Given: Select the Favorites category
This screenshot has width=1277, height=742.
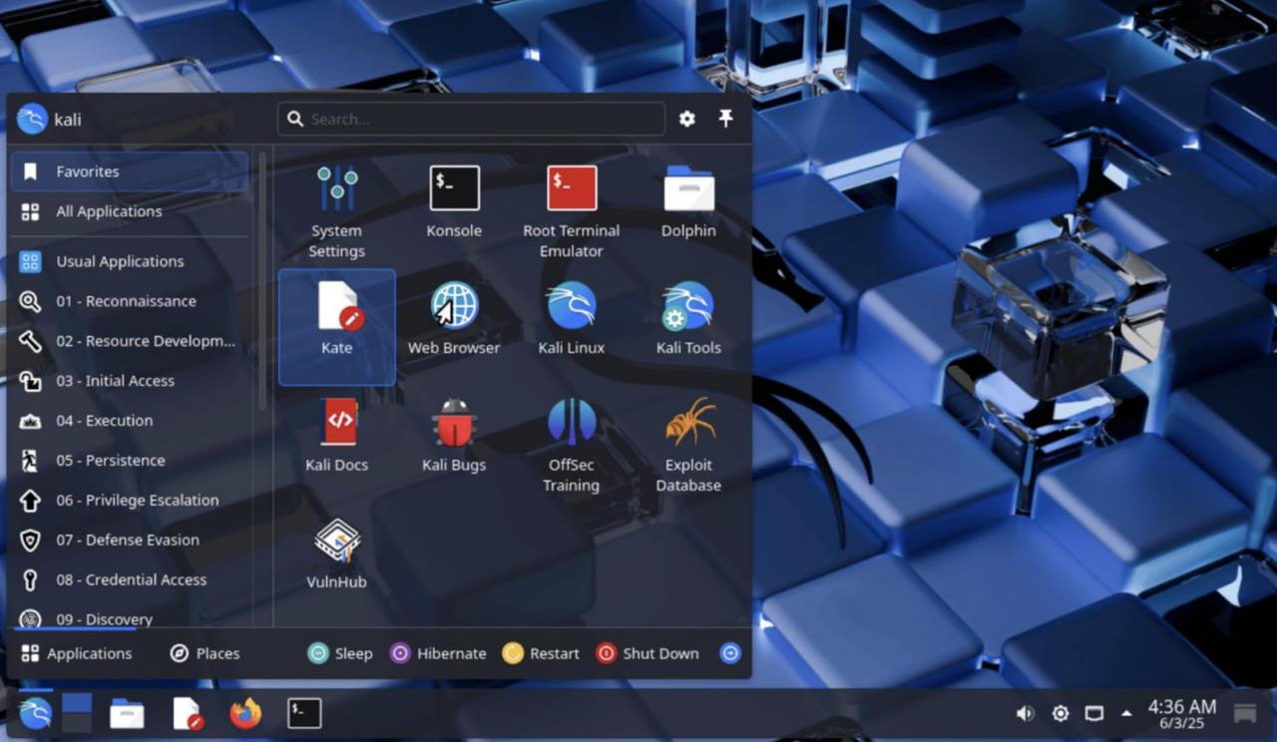Looking at the screenshot, I should [x=130, y=172].
